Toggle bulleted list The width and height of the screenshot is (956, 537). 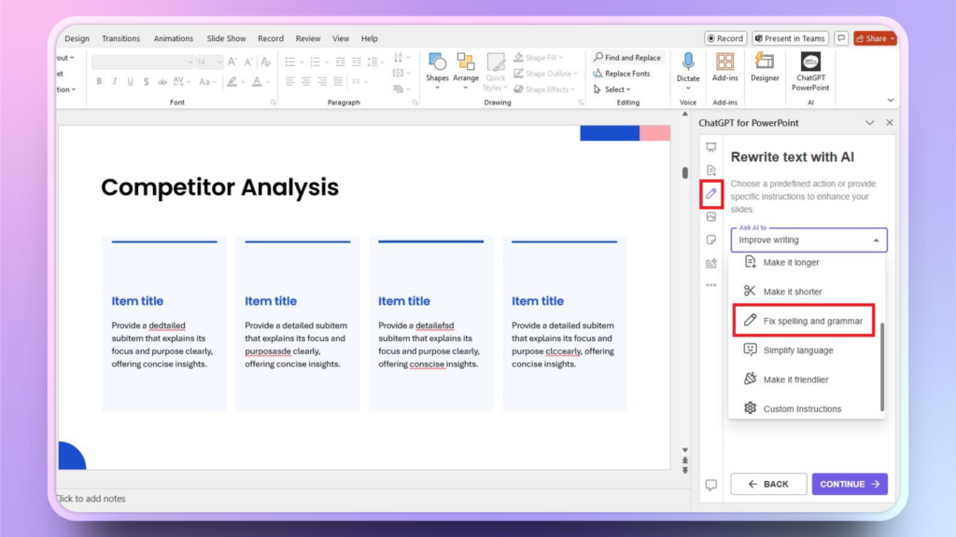[290, 62]
